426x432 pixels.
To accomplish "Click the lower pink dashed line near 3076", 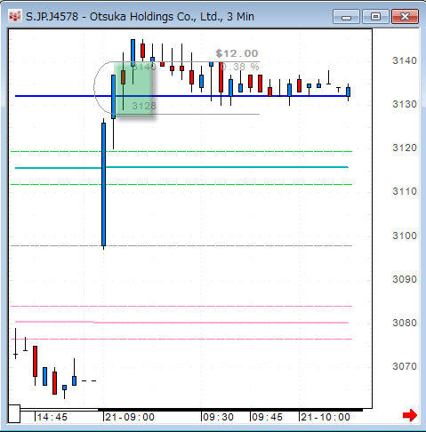I will tap(181, 339).
